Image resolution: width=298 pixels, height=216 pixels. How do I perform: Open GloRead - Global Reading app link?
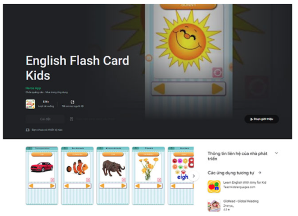coord(241,201)
